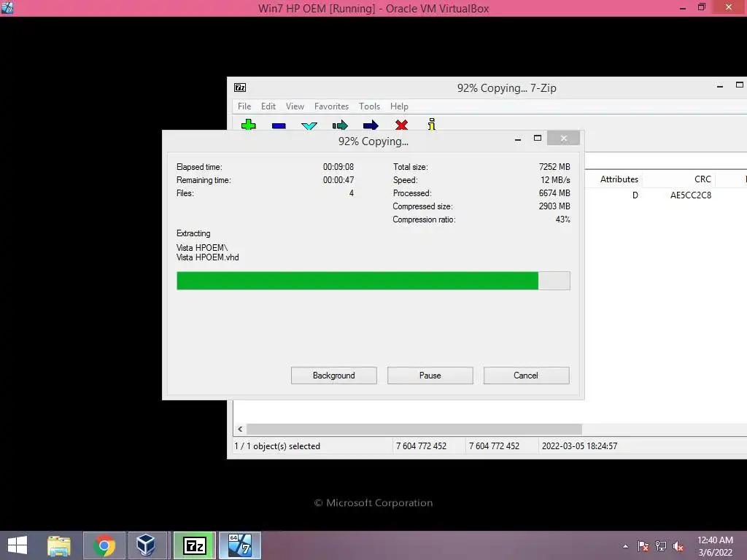747x560 pixels.
Task: Click the CRC value AE5CC2C8
Action: tap(690, 195)
